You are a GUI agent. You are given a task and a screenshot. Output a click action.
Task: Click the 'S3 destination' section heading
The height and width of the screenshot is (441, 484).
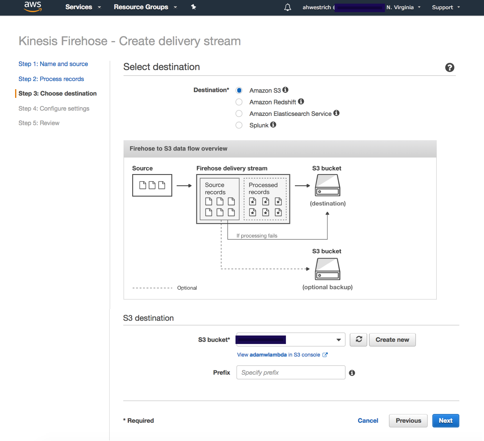tap(148, 318)
